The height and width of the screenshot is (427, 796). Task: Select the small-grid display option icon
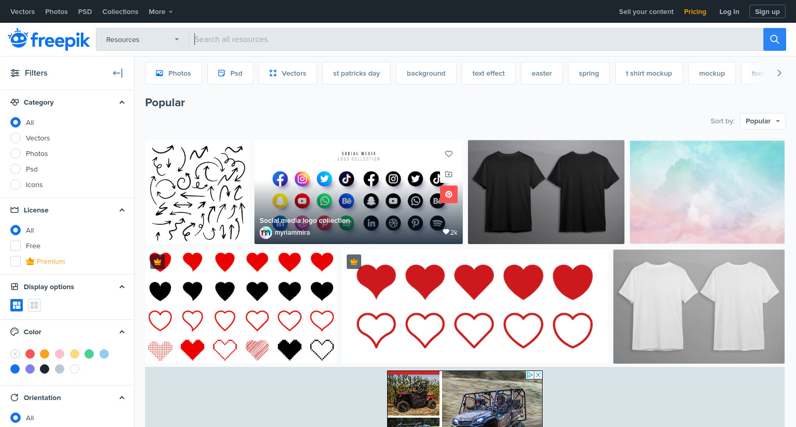click(34, 305)
